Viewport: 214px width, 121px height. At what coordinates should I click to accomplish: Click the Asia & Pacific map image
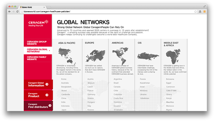tap(67, 56)
